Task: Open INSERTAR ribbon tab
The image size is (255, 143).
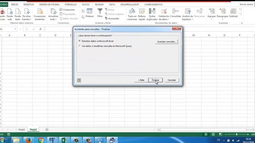Action: coord(29,4)
